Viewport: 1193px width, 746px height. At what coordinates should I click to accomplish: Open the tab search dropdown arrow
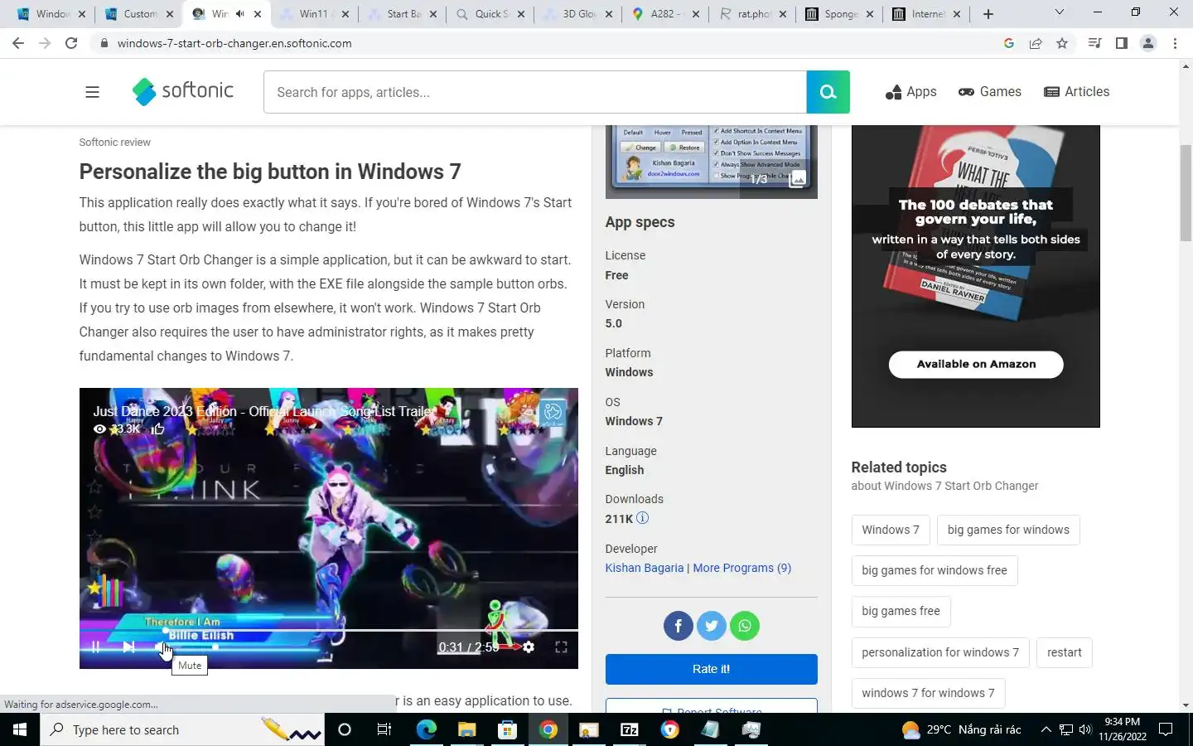click(1059, 12)
